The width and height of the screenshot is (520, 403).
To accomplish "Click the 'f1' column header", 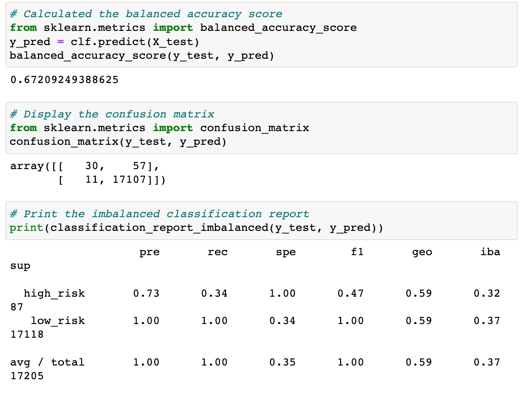I will point(357,252).
